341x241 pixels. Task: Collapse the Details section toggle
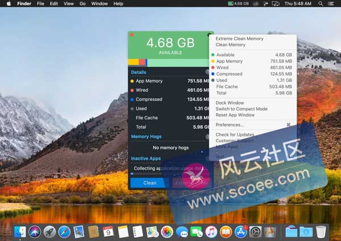point(208,72)
